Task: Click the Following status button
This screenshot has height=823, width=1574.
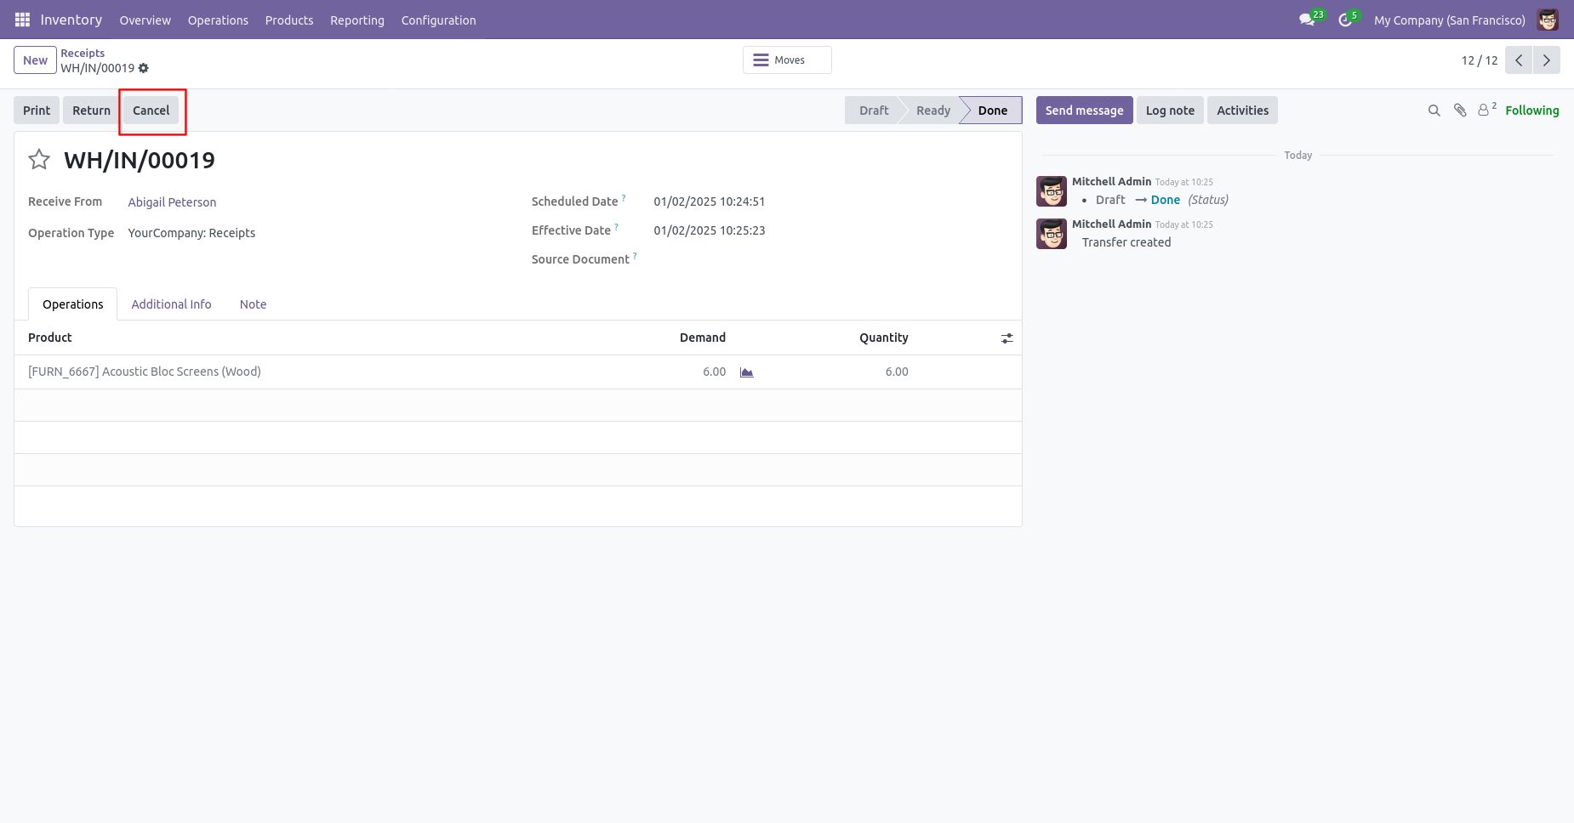Action: 1531,111
